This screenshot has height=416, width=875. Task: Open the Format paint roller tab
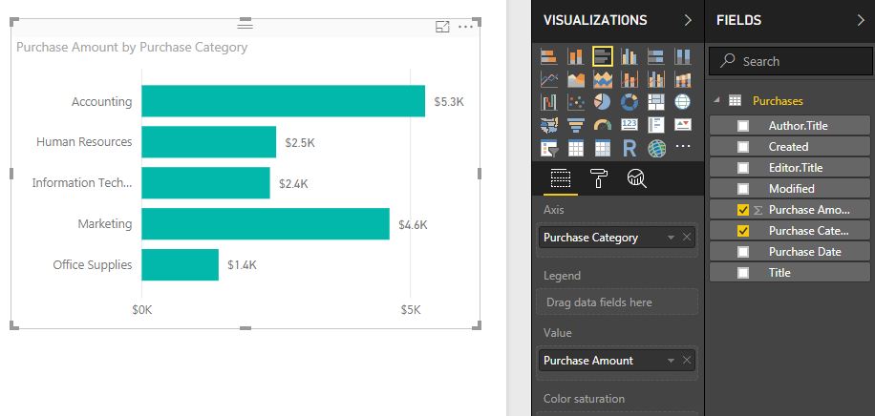tap(598, 178)
